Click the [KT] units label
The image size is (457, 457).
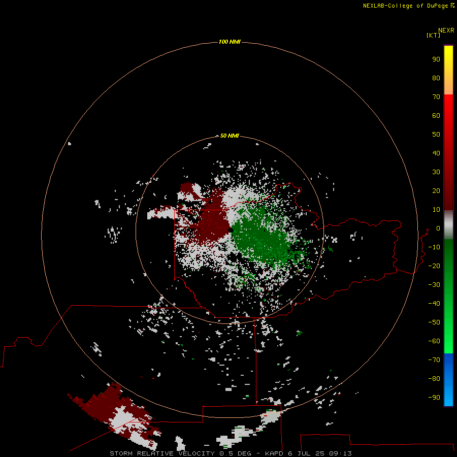[433, 36]
